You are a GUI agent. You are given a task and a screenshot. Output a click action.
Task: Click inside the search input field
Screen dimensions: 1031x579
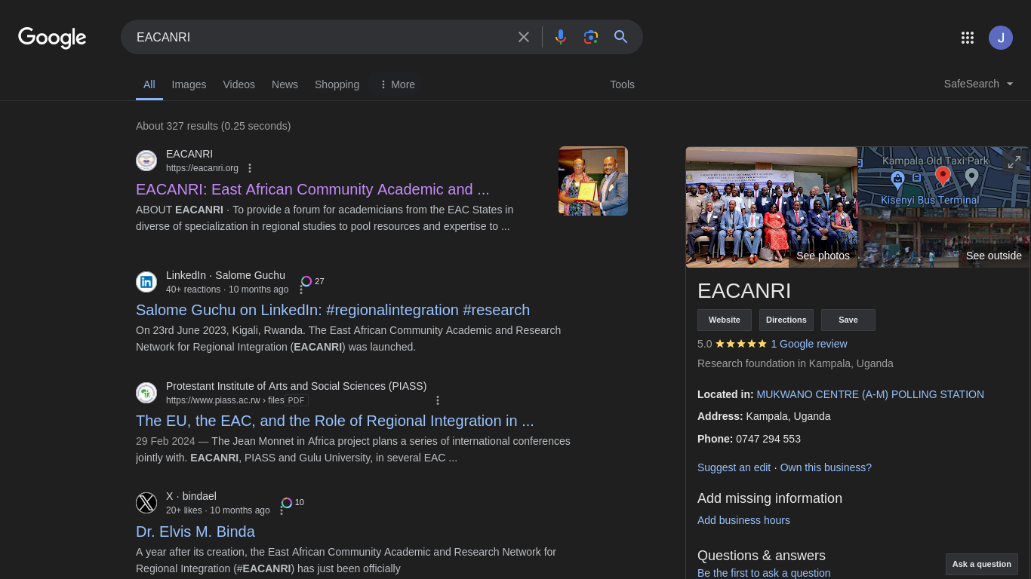[x=321, y=37]
